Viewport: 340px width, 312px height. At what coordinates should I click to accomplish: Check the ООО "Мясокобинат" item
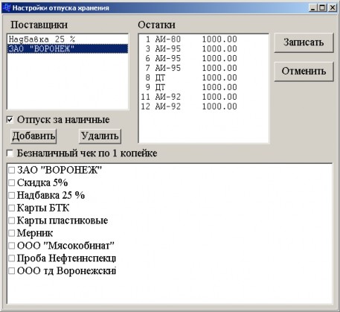pos(12,246)
